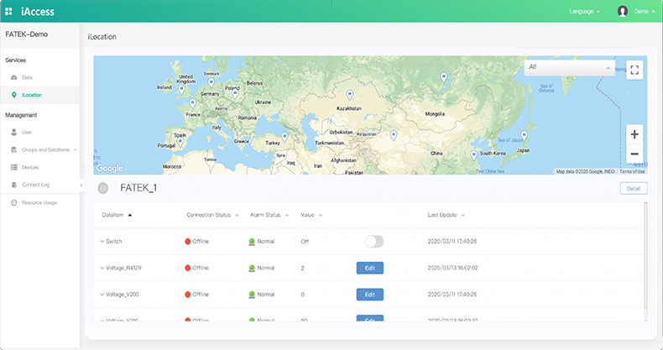Zoom out on the map
Image resolution: width=663 pixels, height=350 pixels.
(x=634, y=154)
